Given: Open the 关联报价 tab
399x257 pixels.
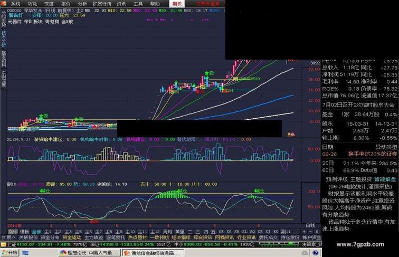Looking at the screenshot, I should 28,237.
